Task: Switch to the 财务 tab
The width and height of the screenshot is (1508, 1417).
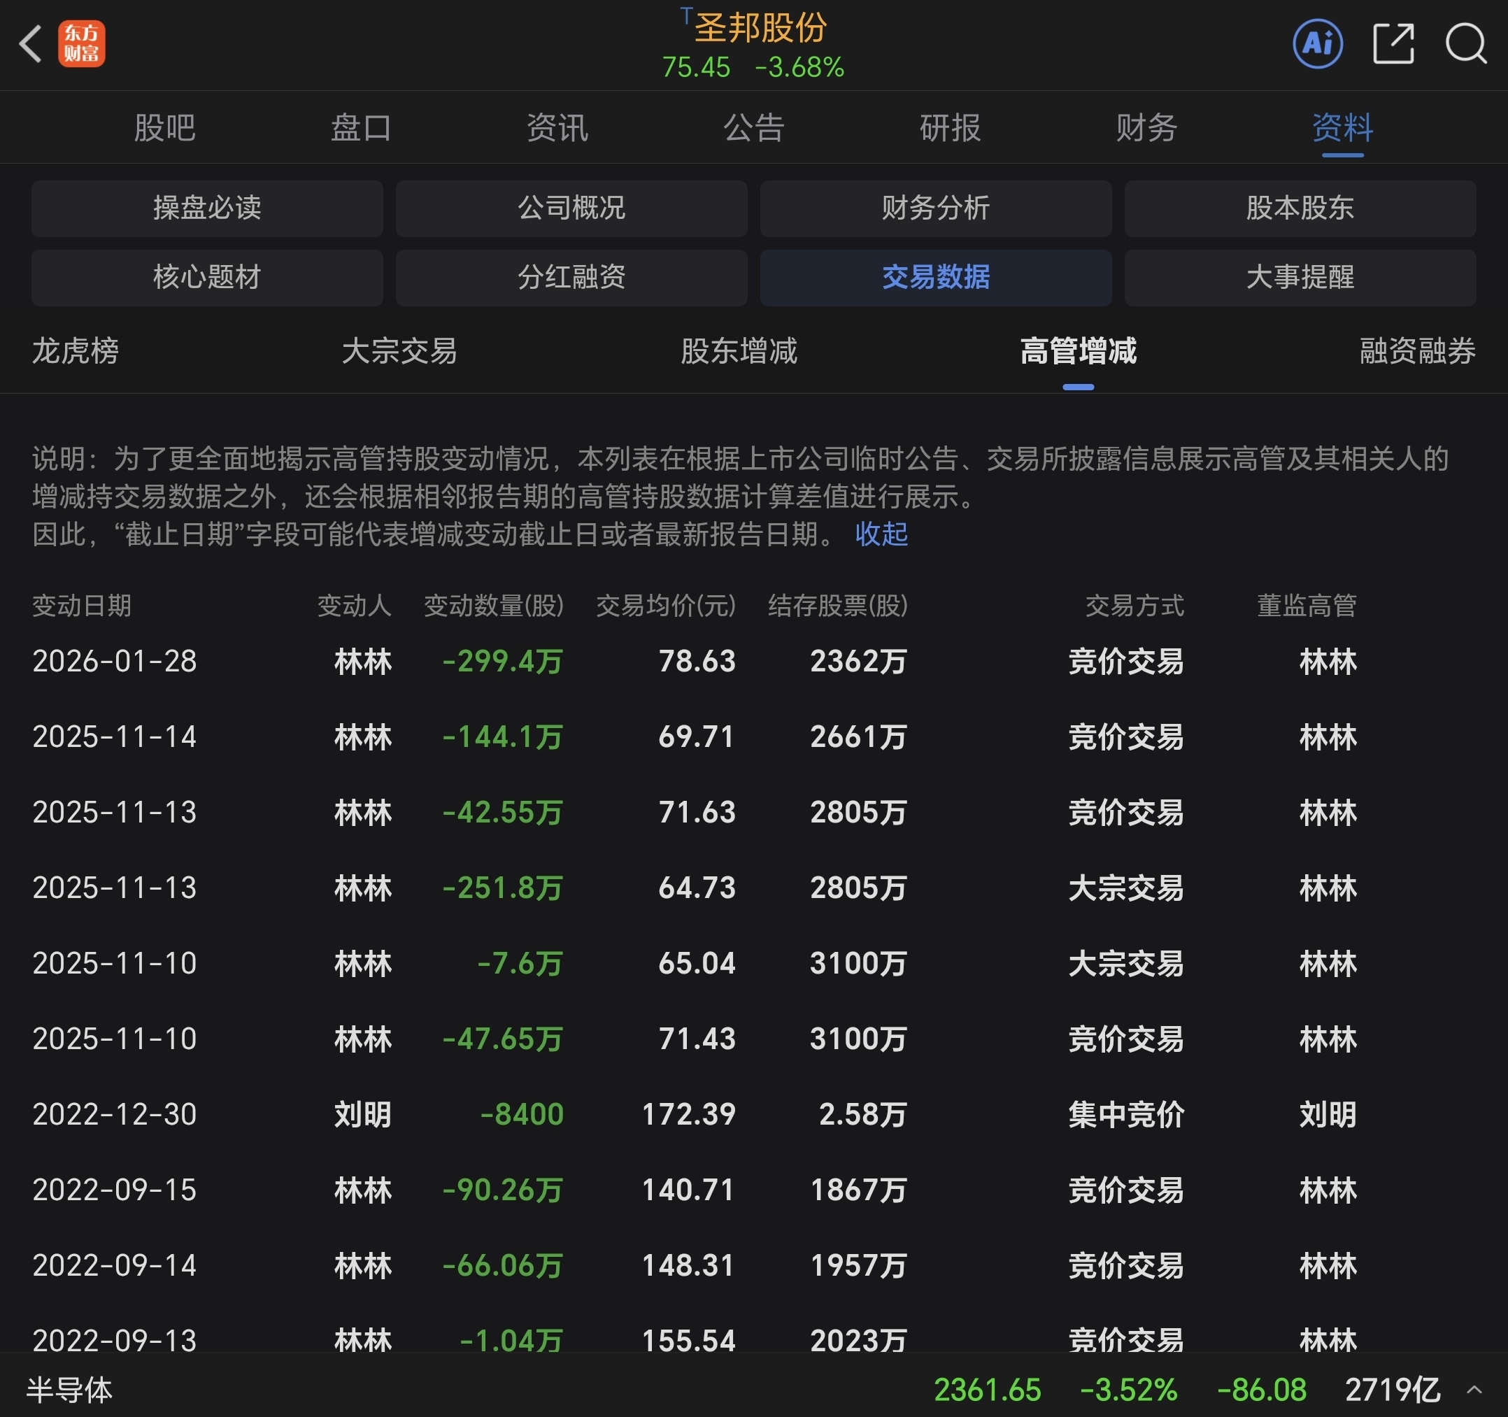Action: point(1146,127)
